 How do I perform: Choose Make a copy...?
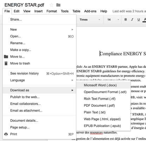[39, 50]
